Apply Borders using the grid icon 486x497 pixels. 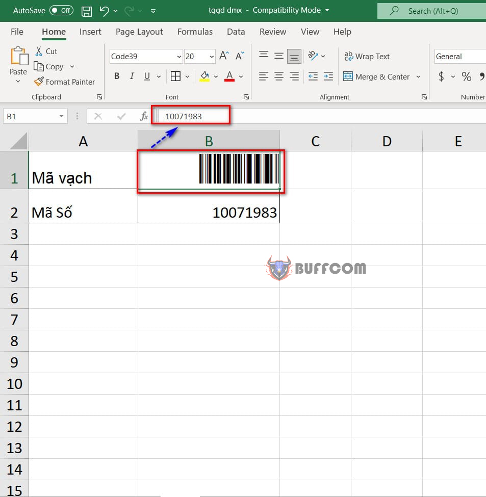tap(175, 76)
